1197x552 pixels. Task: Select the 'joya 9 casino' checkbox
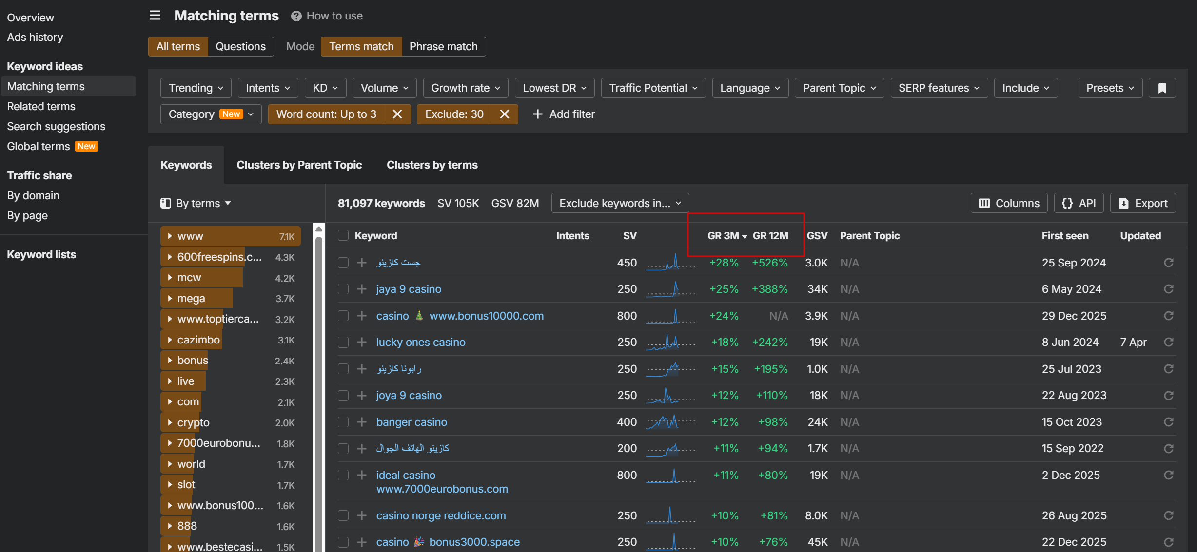pyautogui.click(x=343, y=395)
